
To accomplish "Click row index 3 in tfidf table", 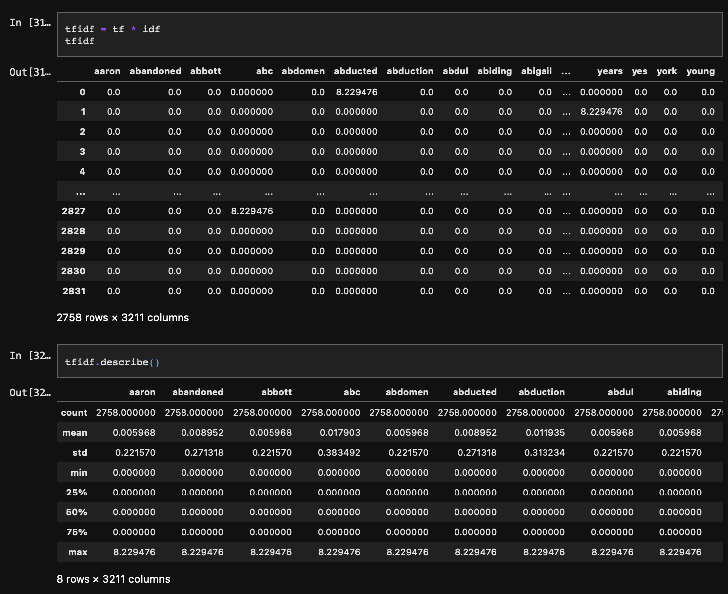I will pyautogui.click(x=82, y=152).
